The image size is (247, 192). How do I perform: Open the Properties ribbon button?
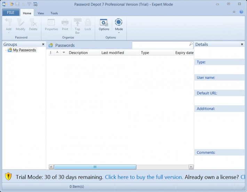coord(51,25)
